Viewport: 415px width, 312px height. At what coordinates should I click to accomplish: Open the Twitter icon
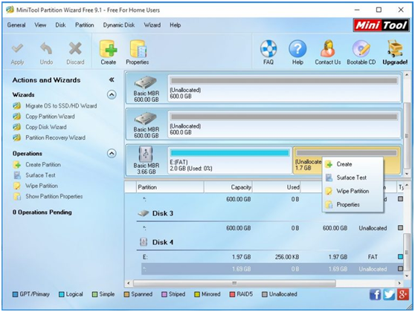[389, 294]
